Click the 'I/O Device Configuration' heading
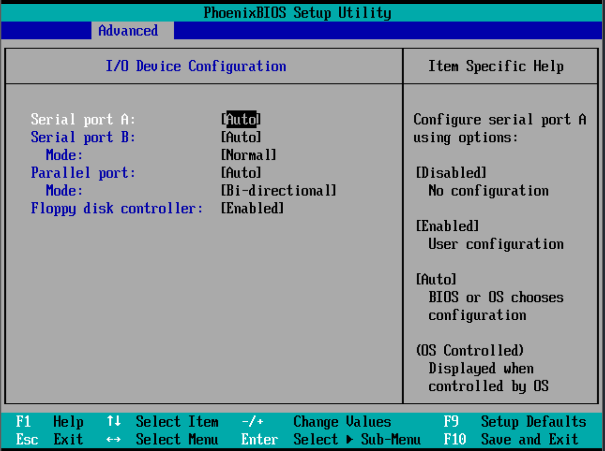The height and width of the screenshot is (451, 605). [x=196, y=66]
